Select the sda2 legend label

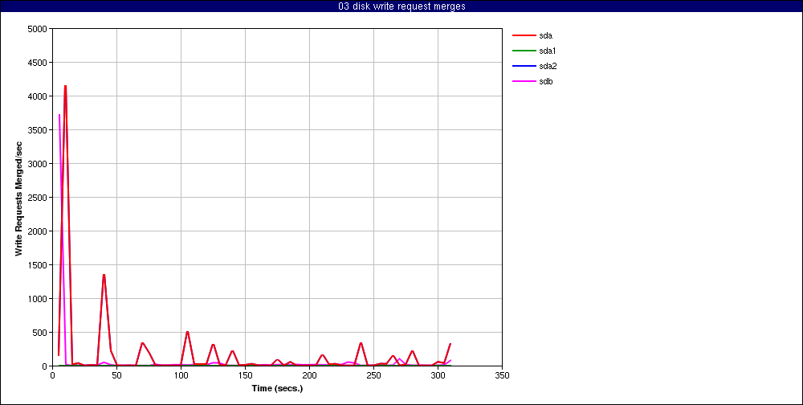click(548, 66)
